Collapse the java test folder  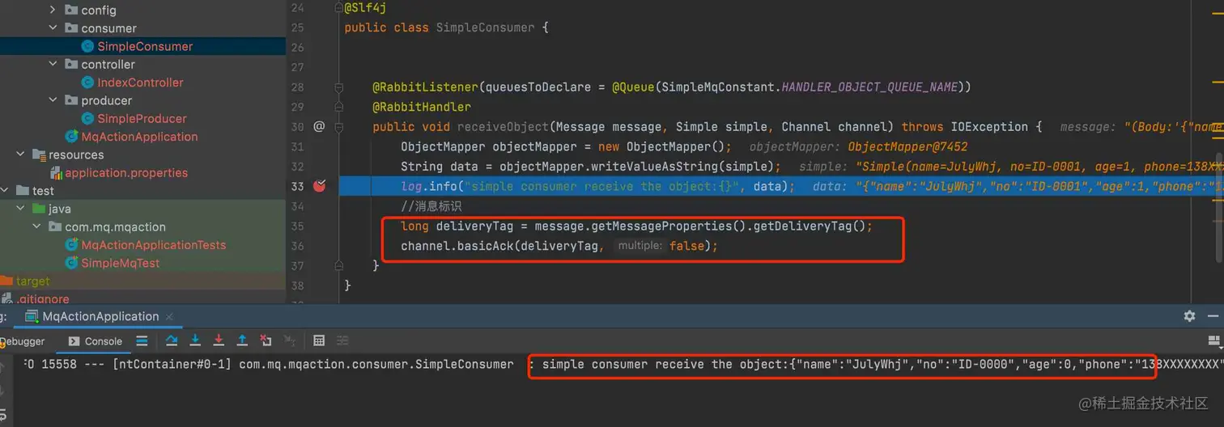tap(21, 209)
